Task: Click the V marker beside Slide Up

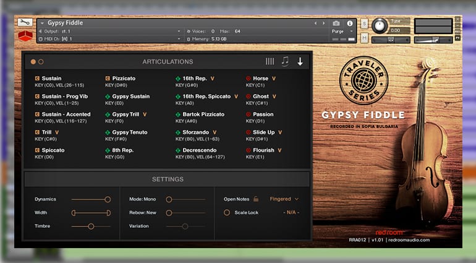Action: [280, 132]
